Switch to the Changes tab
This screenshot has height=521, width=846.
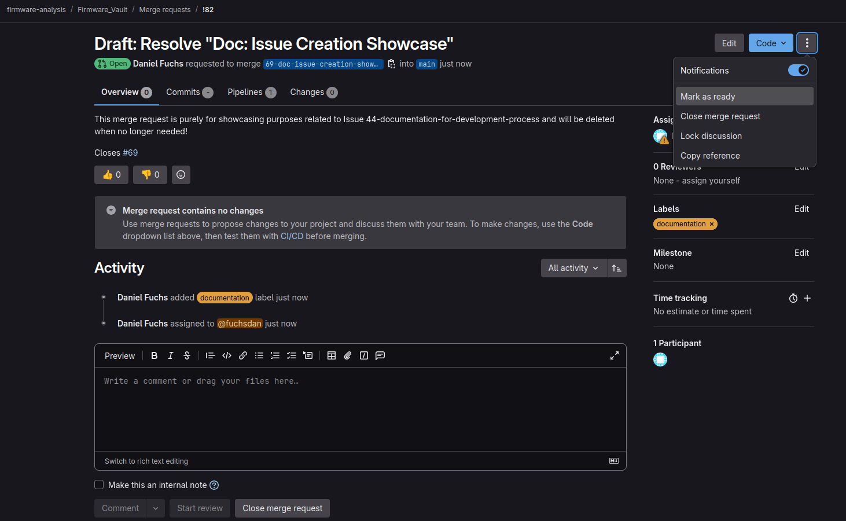click(314, 92)
